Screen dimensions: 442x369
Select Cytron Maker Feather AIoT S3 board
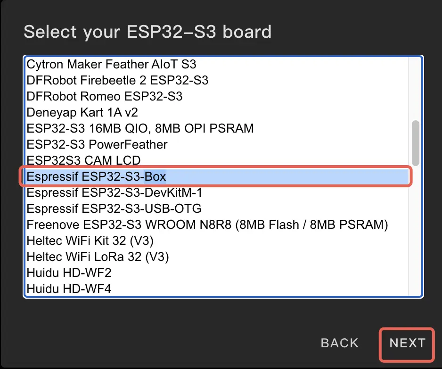tap(111, 64)
